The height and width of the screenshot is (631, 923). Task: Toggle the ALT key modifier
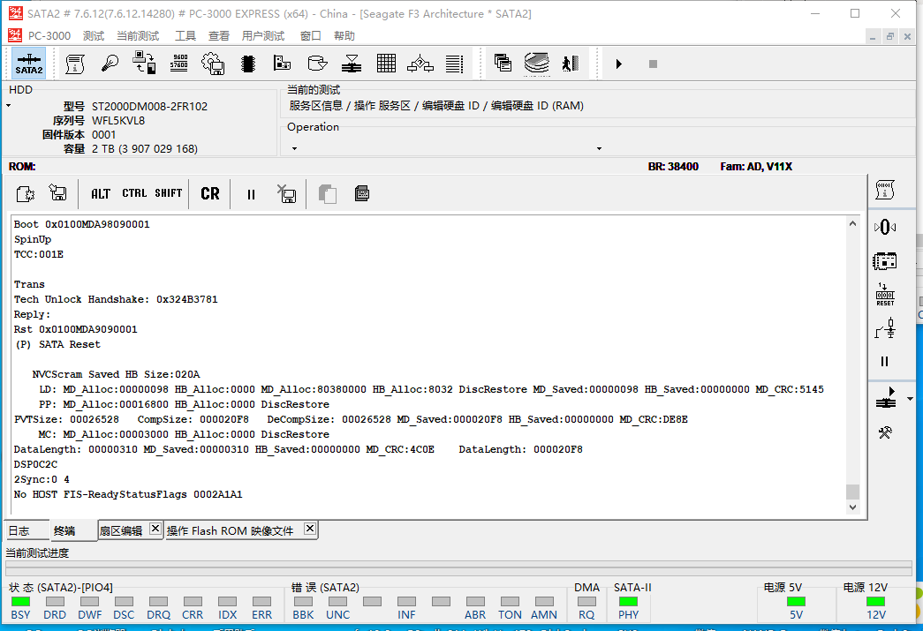point(101,193)
